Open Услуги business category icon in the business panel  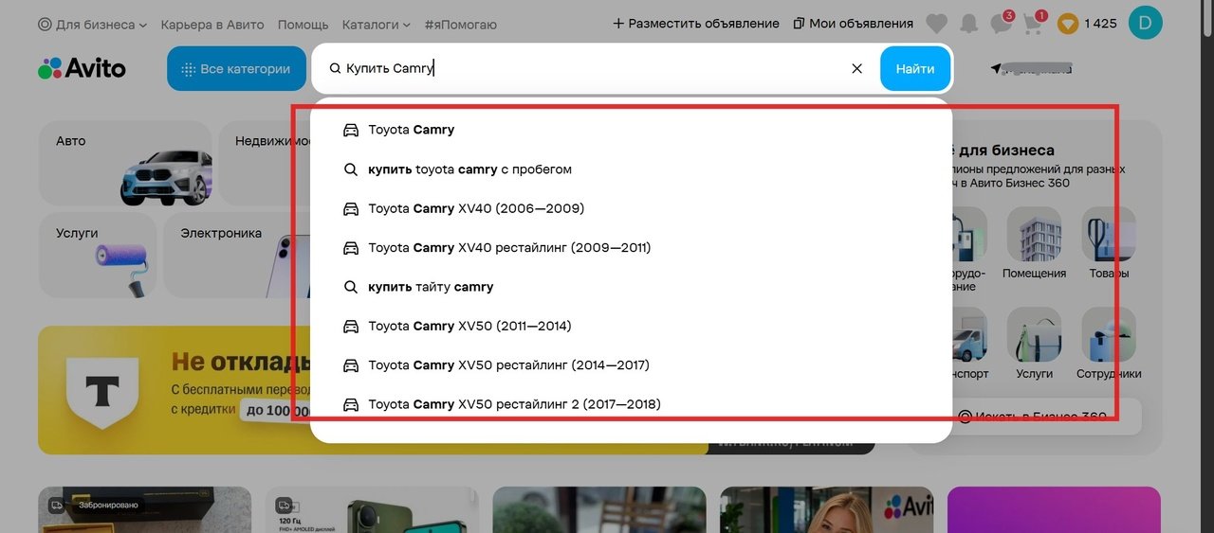(x=1034, y=334)
